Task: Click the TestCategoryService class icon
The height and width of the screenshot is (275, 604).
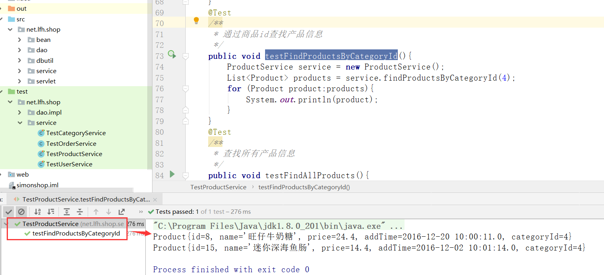Action: (x=41, y=133)
